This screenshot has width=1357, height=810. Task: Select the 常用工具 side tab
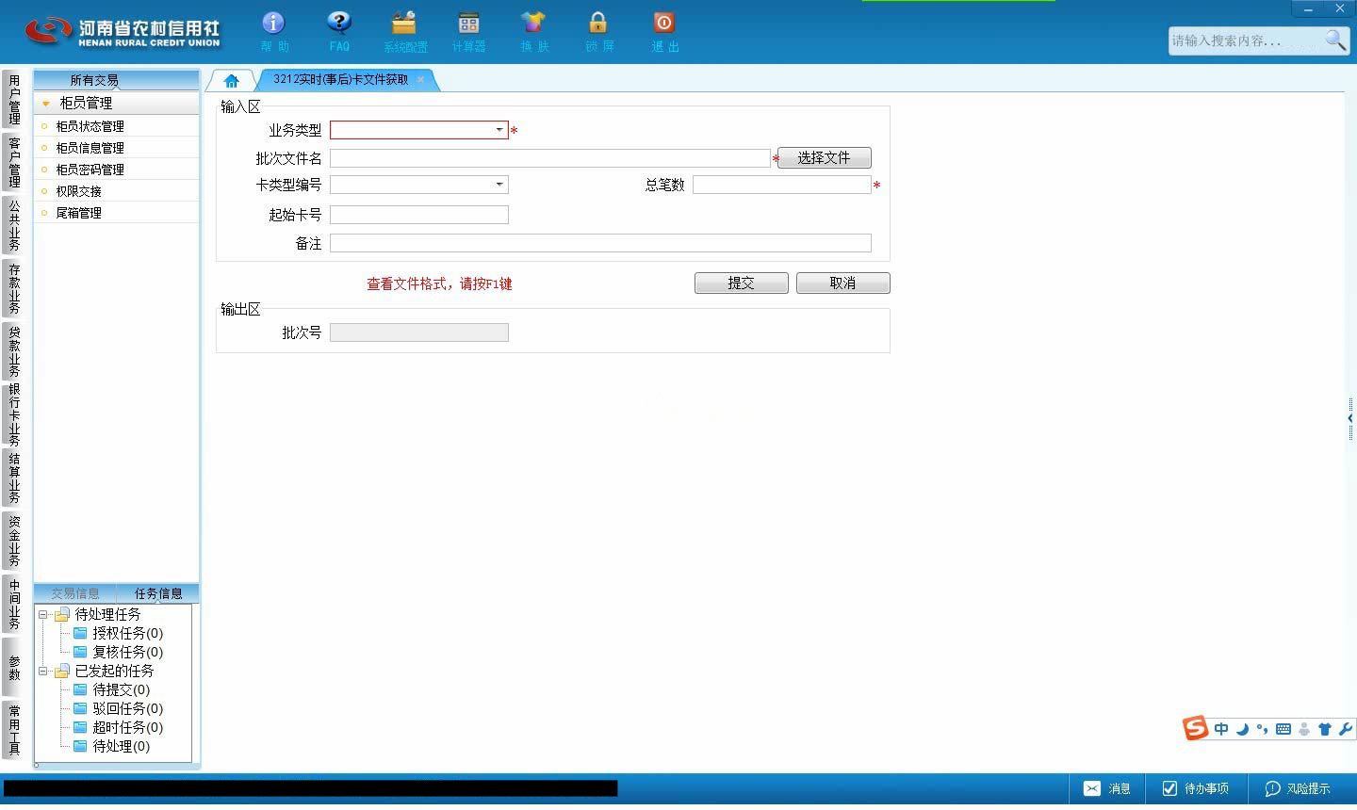click(13, 730)
